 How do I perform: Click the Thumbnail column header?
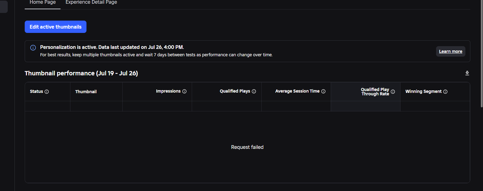tap(86, 92)
